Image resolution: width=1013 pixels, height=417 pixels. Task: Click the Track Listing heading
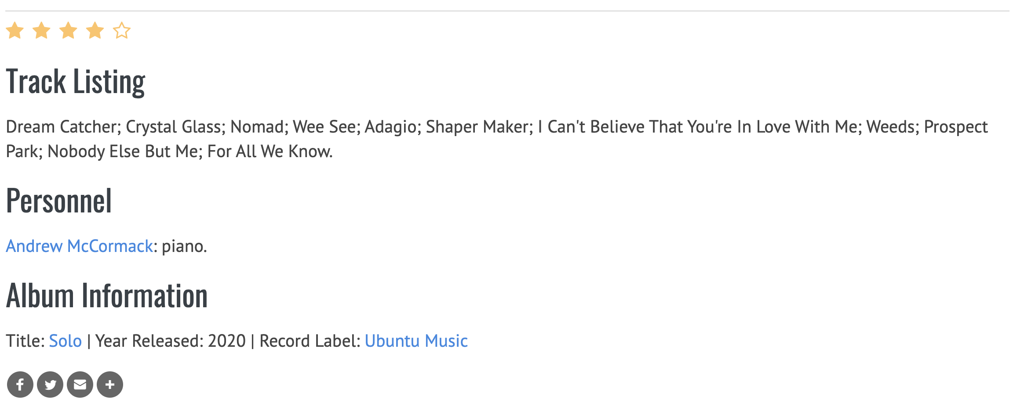click(76, 82)
